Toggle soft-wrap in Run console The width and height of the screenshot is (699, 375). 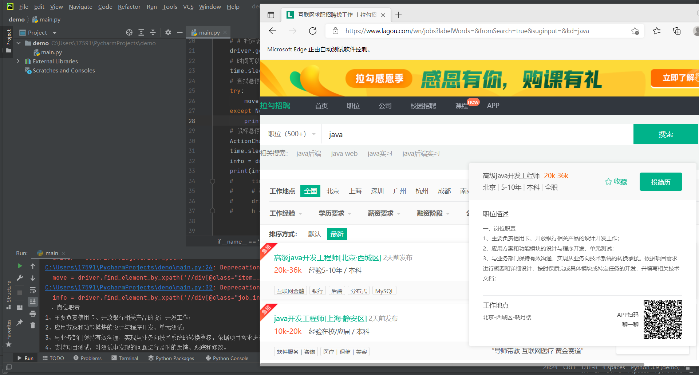point(33,290)
